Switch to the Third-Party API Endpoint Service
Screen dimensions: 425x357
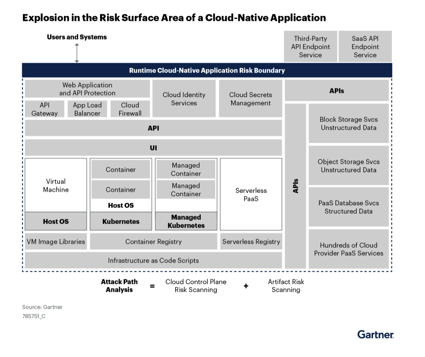310,46
